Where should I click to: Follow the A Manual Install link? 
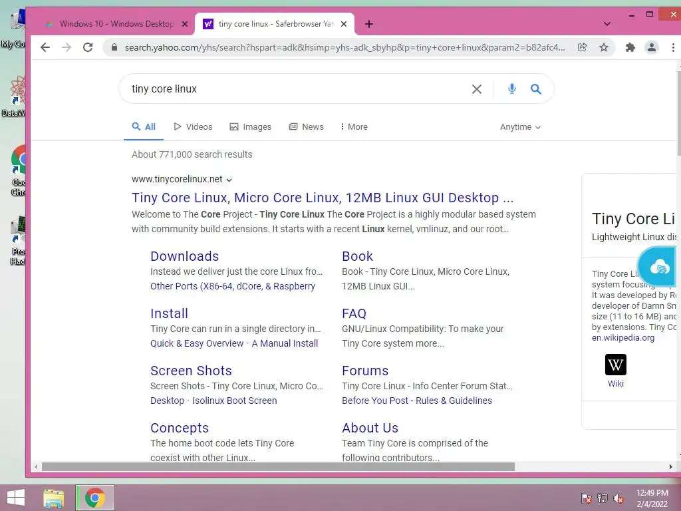click(x=285, y=344)
